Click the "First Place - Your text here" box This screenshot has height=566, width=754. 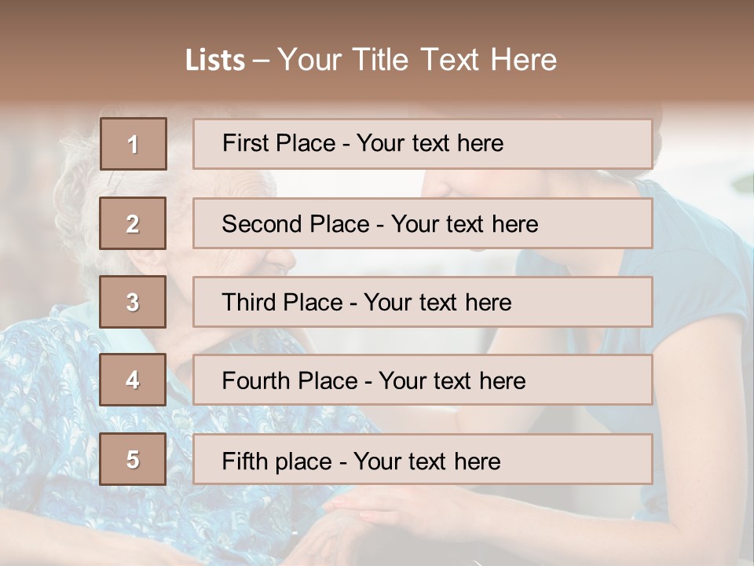(423, 144)
